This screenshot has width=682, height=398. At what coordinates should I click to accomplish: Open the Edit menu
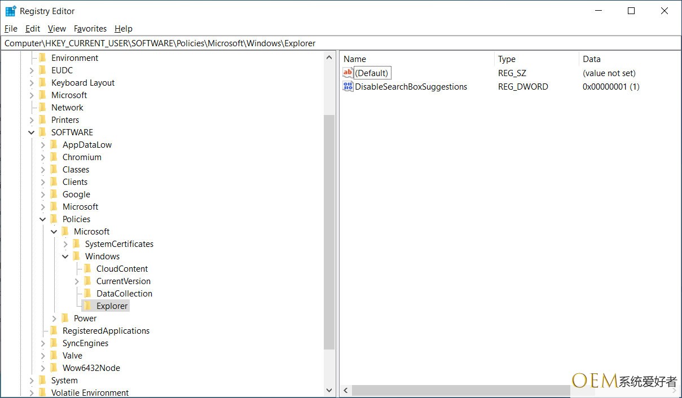point(33,29)
